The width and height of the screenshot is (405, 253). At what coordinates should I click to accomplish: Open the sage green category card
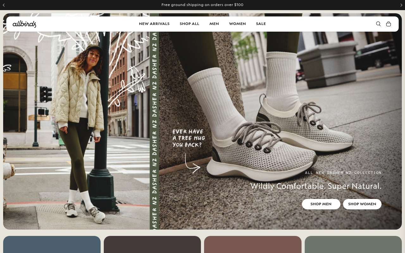pyautogui.click(x=353, y=244)
